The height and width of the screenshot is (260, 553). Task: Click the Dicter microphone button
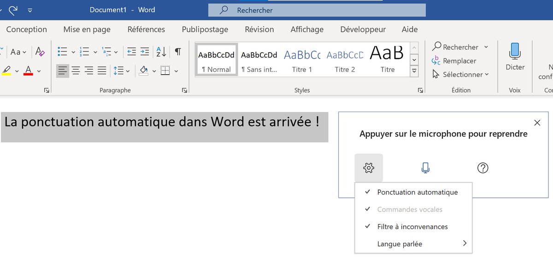pyautogui.click(x=515, y=57)
